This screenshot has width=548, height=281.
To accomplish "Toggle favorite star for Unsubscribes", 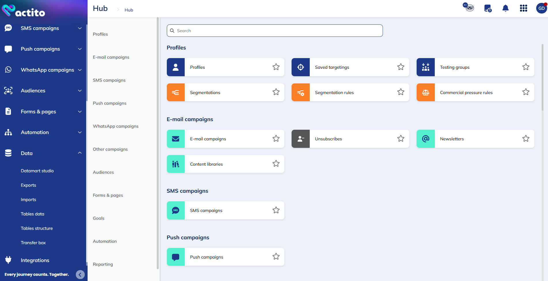I will pyautogui.click(x=401, y=139).
